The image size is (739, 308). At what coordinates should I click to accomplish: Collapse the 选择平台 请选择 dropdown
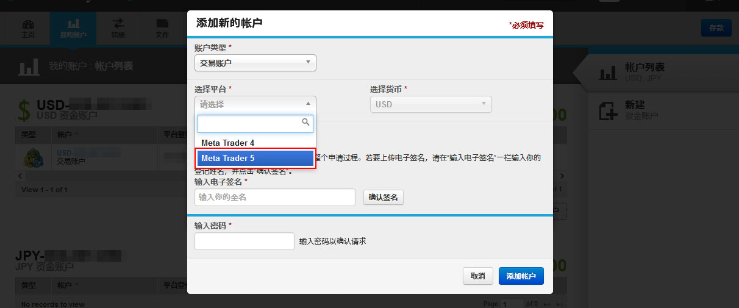(x=255, y=104)
